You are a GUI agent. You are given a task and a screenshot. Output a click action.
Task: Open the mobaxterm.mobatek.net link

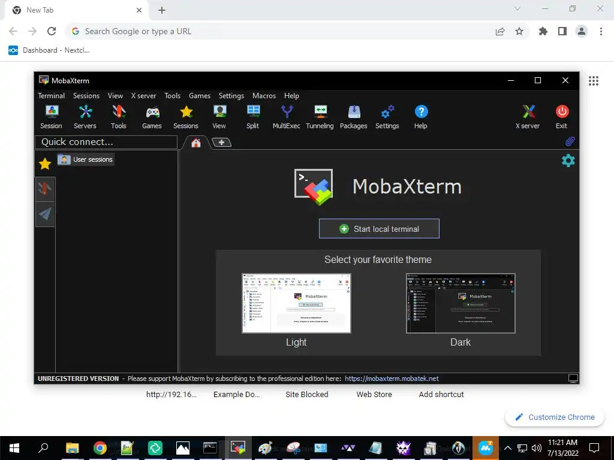(392, 379)
